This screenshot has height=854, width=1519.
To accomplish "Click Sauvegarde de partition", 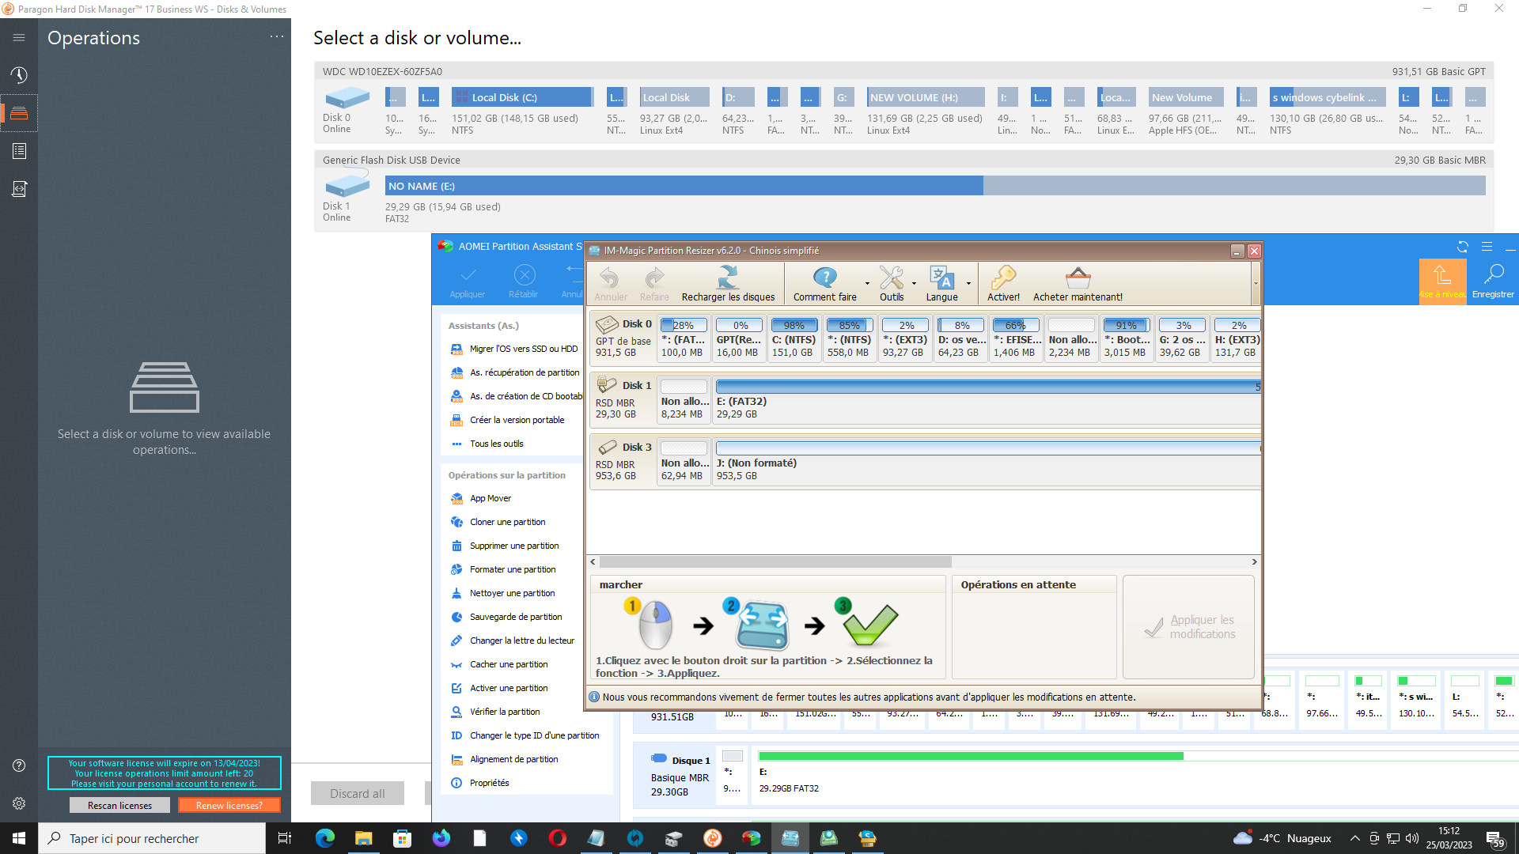I will tap(506, 617).
